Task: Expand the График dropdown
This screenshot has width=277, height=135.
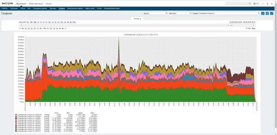Action: (229, 13)
